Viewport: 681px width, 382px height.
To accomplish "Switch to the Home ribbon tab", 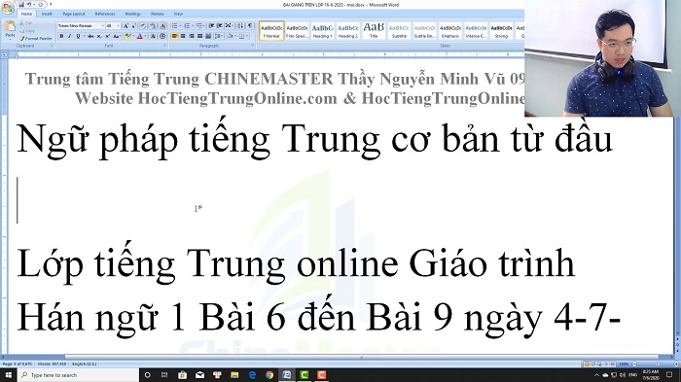I will (x=26, y=14).
